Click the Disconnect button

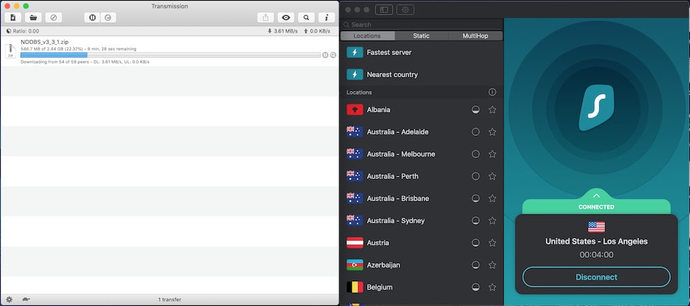click(596, 277)
